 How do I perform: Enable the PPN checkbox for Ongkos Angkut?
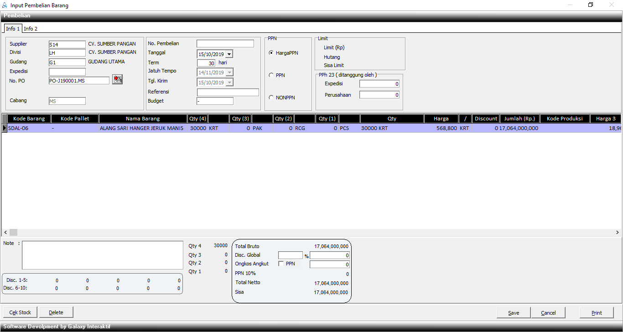281,264
